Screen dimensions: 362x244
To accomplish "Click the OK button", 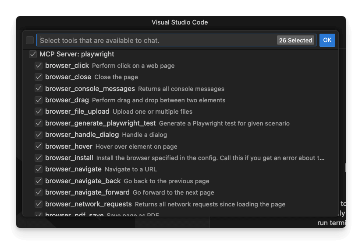I will 327,40.
